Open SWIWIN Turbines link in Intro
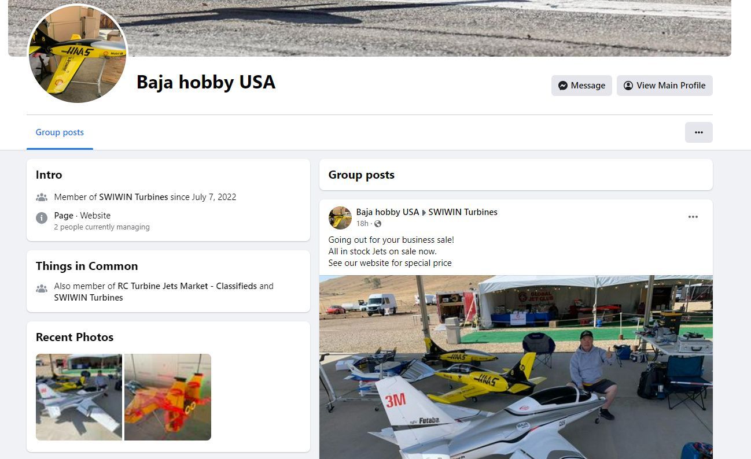The width and height of the screenshot is (751, 459). click(133, 197)
